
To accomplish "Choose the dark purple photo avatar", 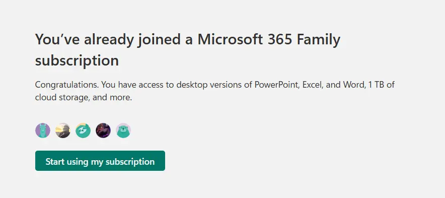I will 103,130.
